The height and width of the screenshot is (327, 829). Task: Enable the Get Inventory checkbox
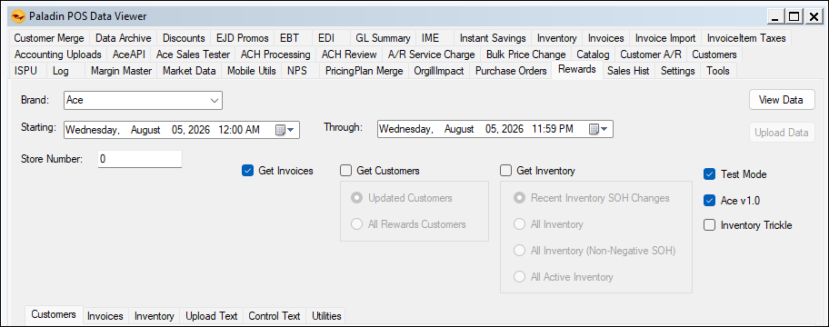506,171
